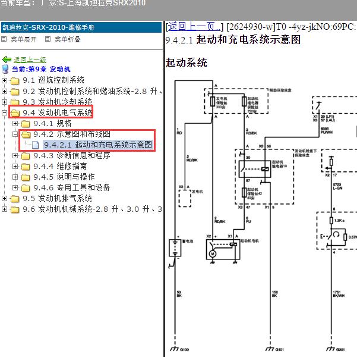Expand the 9.5 发动机排气系统 node
The width and height of the screenshot is (357, 357).
[4, 199]
